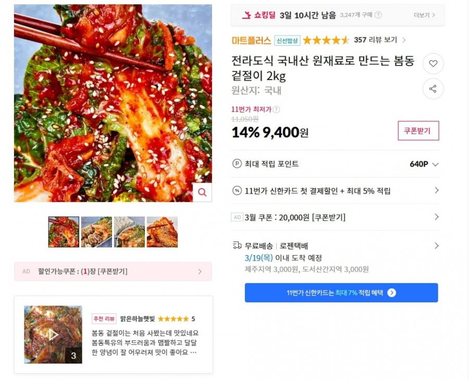The width and height of the screenshot is (469, 380).
Task: Click the 쿠폰받기 coupon download button
Action: pyautogui.click(x=417, y=131)
